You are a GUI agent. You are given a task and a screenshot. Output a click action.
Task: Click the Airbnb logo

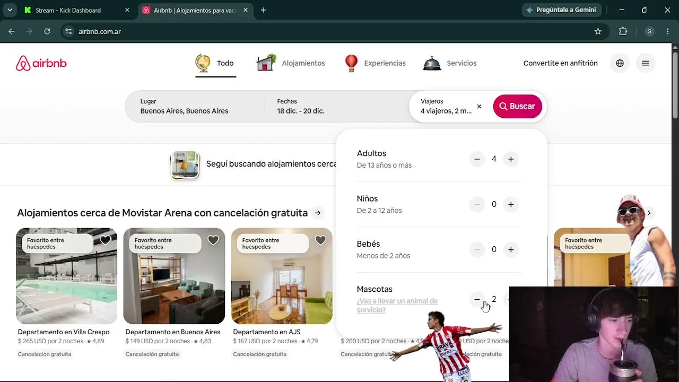point(41,63)
